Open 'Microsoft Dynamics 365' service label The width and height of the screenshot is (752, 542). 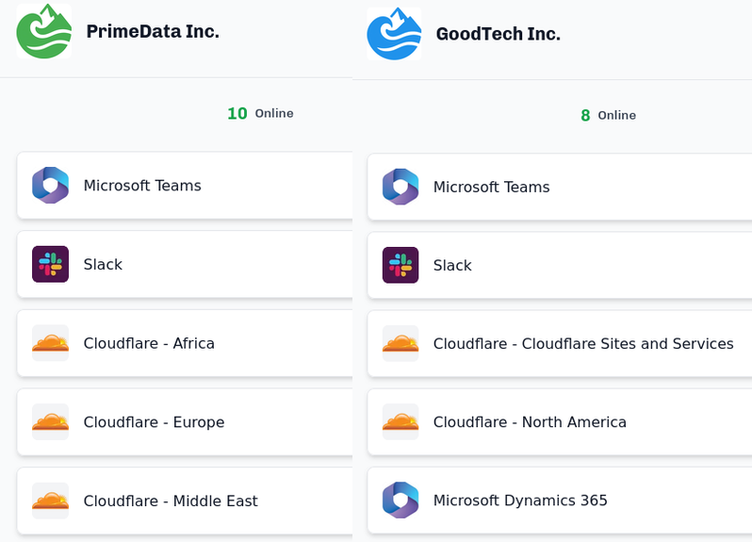520,500
